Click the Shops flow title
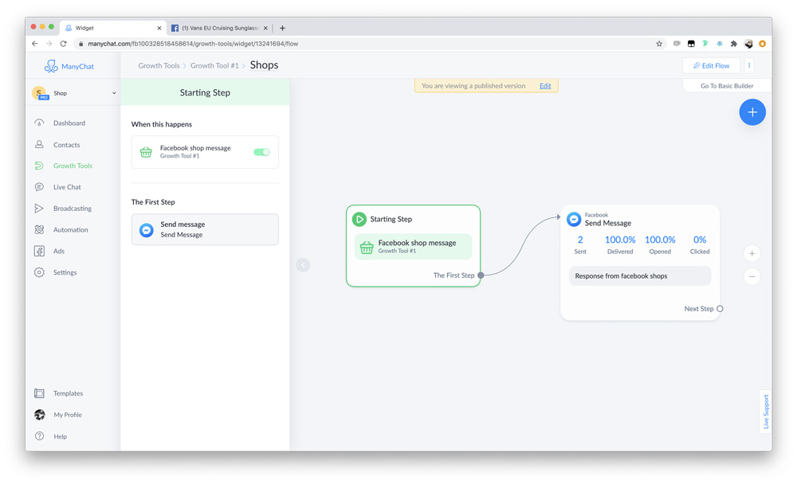The height and width of the screenshot is (484, 797). click(264, 65)
